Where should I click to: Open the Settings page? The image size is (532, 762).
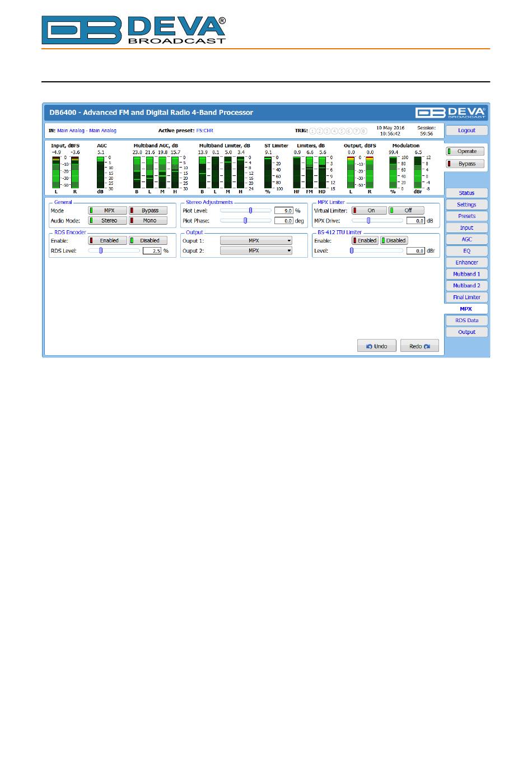466,205
